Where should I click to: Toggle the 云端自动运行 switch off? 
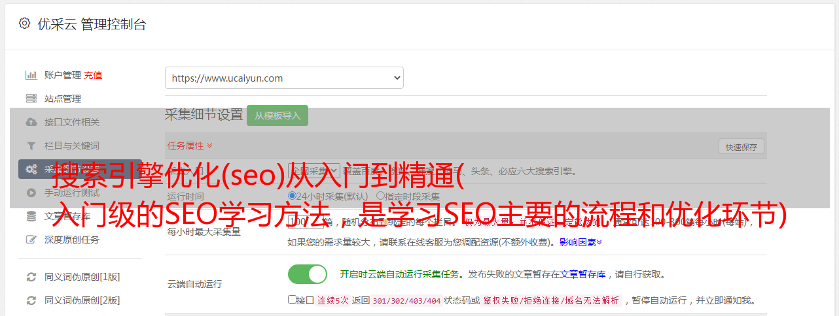point(308,274)
